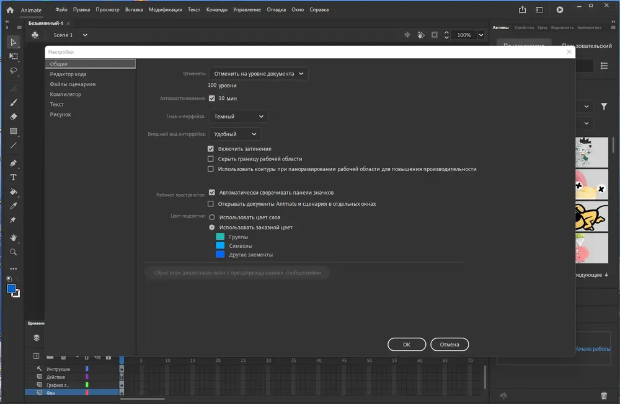
Task: Open the more tools ellipsis
Action: point(14,269)
